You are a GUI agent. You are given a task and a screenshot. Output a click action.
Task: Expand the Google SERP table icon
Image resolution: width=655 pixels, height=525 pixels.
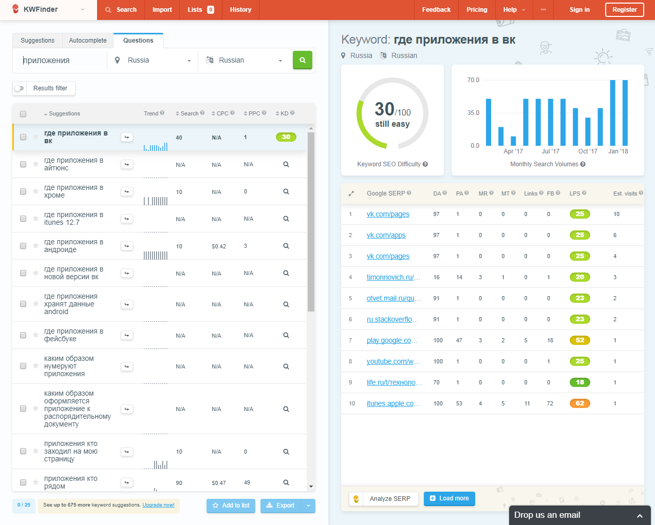pyautogui.click(x=351, y=193)
